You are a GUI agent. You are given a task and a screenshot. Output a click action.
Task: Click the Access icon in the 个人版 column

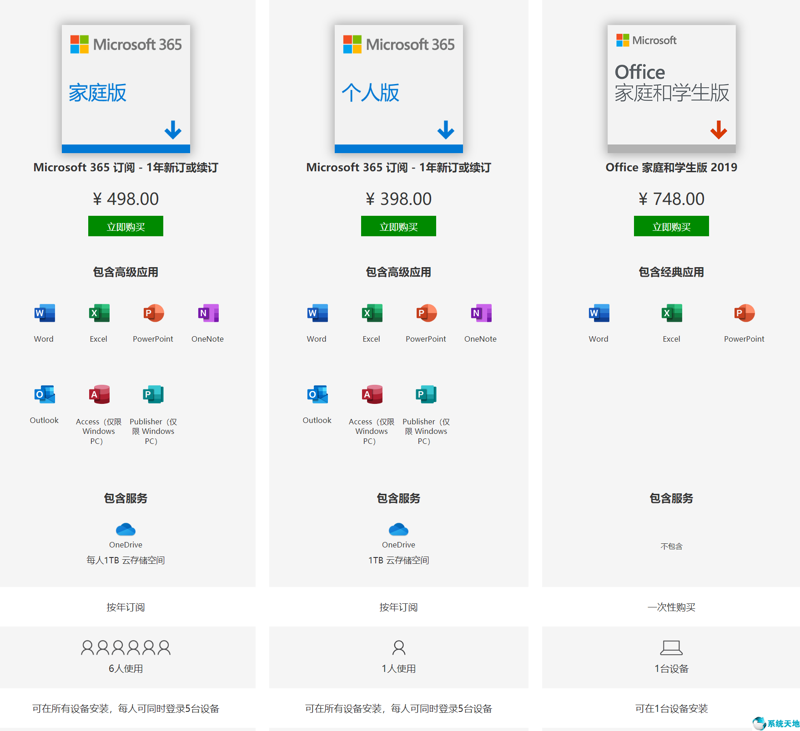pos(372,394)
